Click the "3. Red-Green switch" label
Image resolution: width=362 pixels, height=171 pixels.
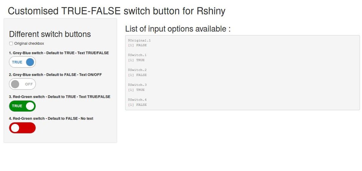(x=59, y=97)
